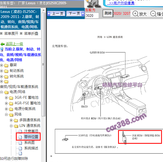163x162 pixels.
Task: Expand the 电源分配系统 node
Action: (x=6, y=109)
